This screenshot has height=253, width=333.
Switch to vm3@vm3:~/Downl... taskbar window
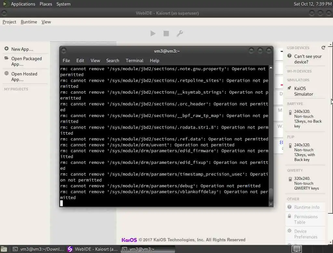(38, 249)
